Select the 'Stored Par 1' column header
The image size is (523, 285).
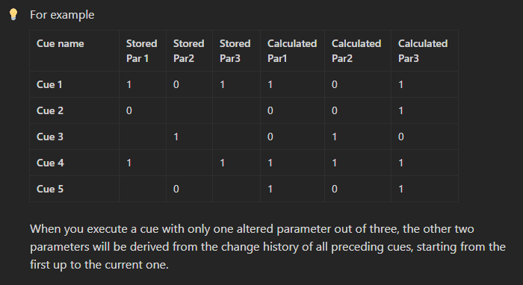pyautogui.click(x=141, y=51)
